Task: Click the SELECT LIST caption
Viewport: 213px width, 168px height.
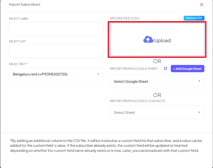Action: 17,41
